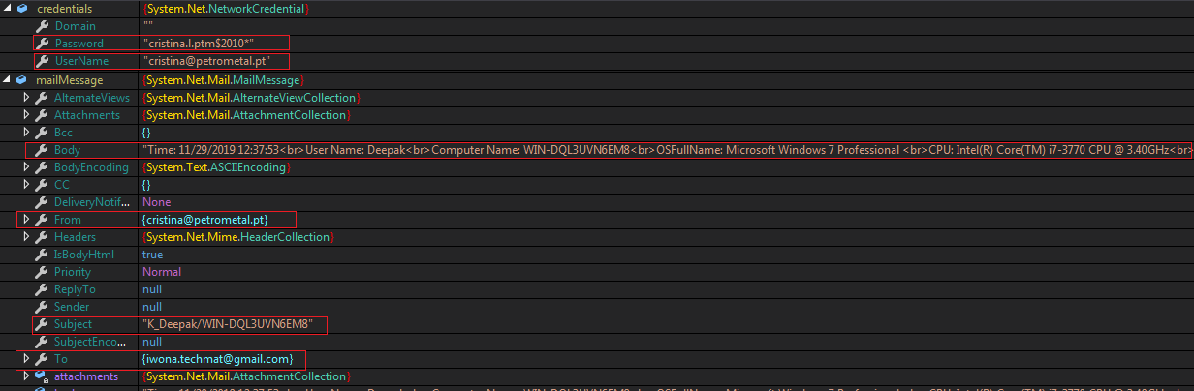Select the ReplyTo null value
This screenshot has height=391, width=1194.
pos(152,289)
